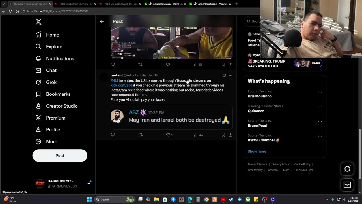The width and height of the screenshot is (362, 204).
Task: Share metant's reply
Action: (230, 135)
